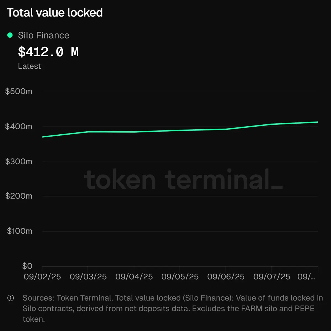Click the 09/03/25 date axis label
The image size is (331, 331).
point(88,277)
